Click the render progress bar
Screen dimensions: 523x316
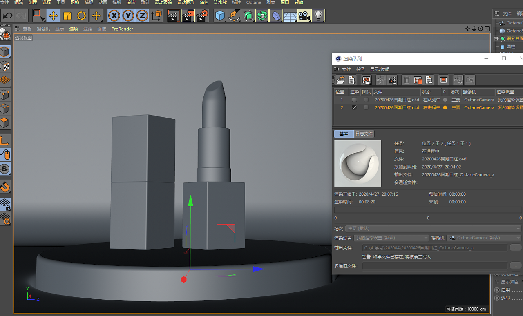click(428, 209)
